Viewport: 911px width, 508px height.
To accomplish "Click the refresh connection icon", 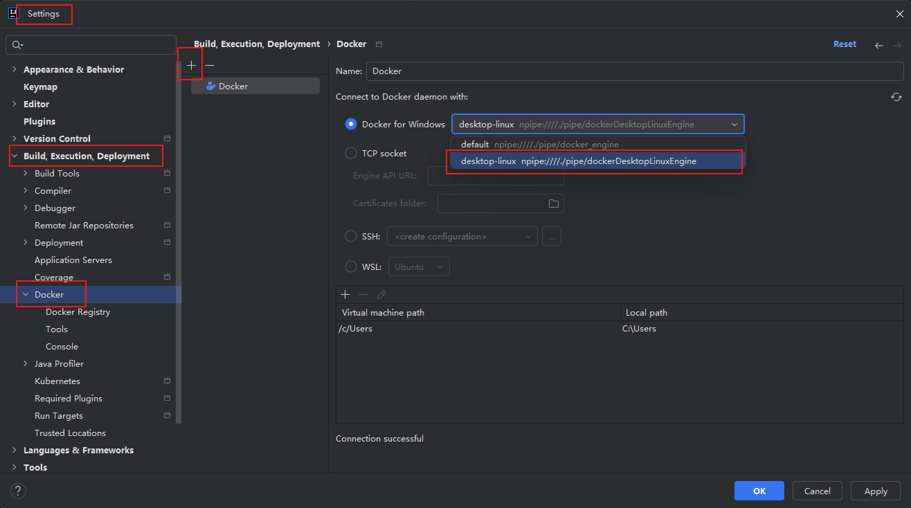I will (x=896, y=97).
